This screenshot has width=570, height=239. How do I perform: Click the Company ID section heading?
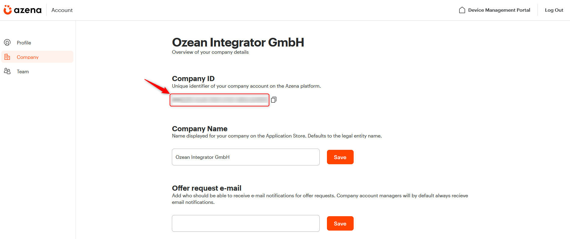click(193, 78)
